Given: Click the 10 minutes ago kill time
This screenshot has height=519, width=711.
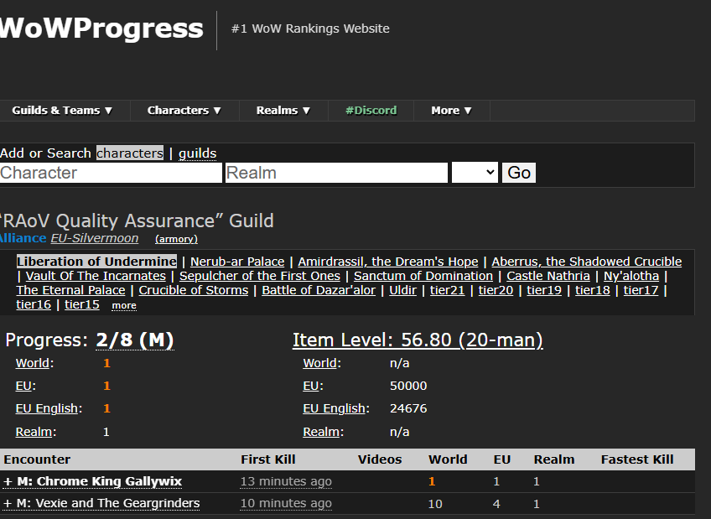Looking at the screenshot, I should coord(286,504).
